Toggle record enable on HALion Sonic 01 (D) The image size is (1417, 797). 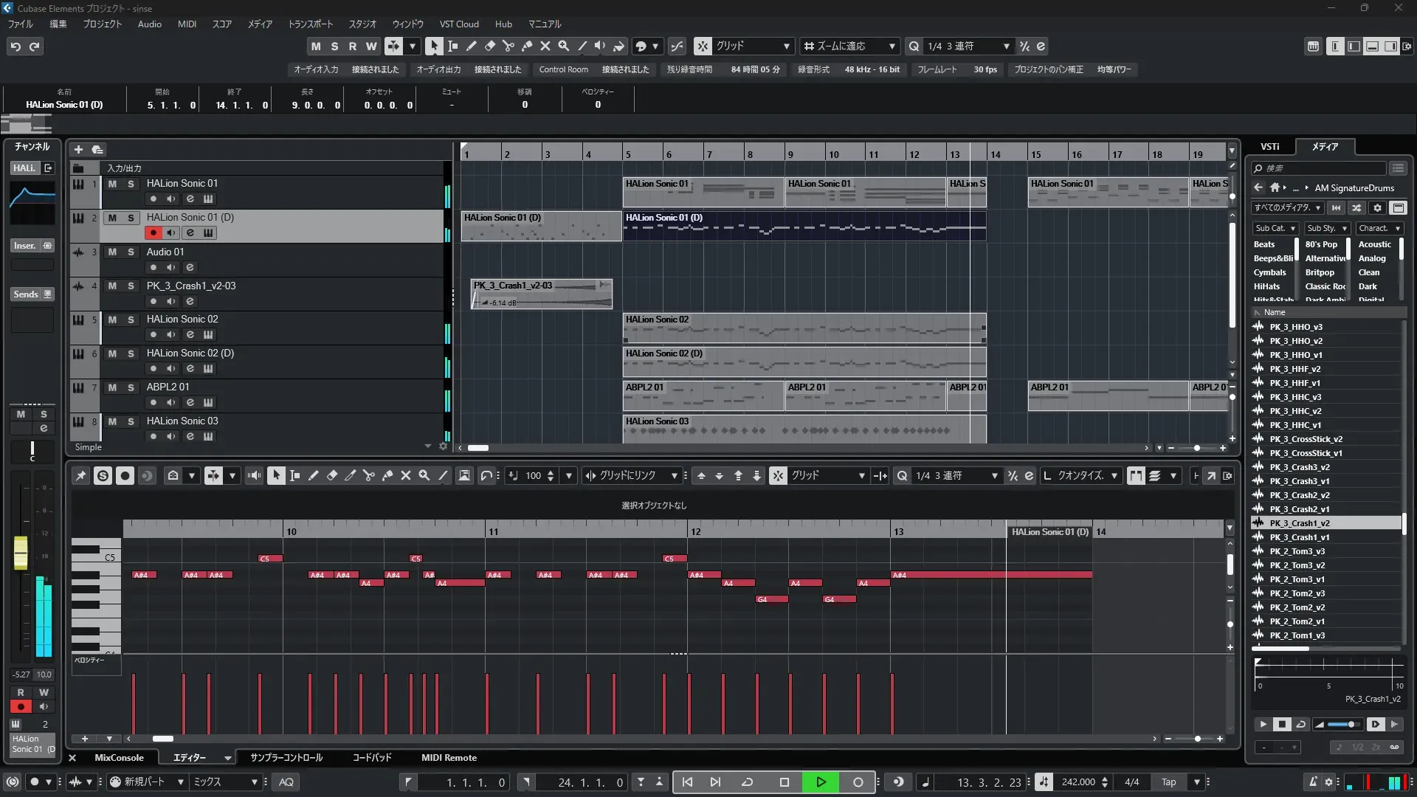click(153, 232)
